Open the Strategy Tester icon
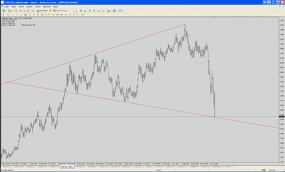Screen dimensions: 285x172 click(x=33, y=11)
